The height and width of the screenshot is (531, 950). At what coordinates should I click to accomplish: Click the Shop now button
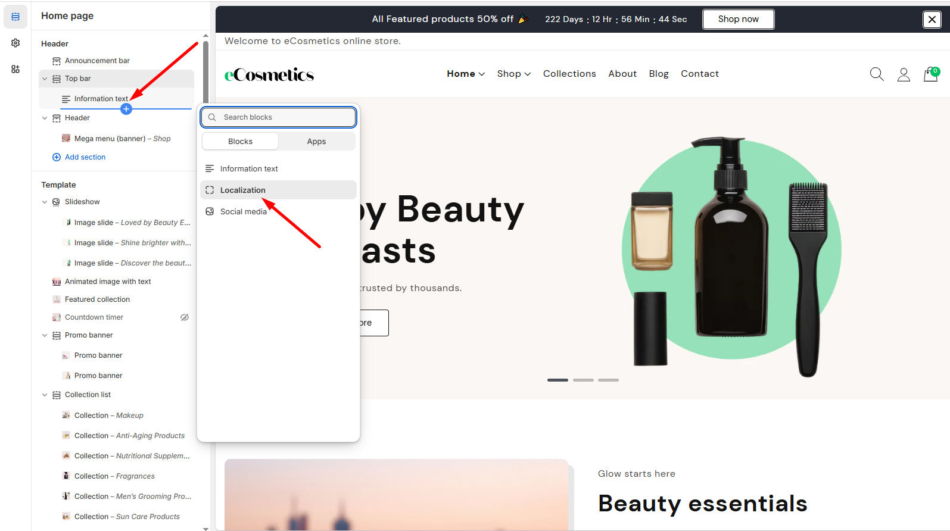739,19
